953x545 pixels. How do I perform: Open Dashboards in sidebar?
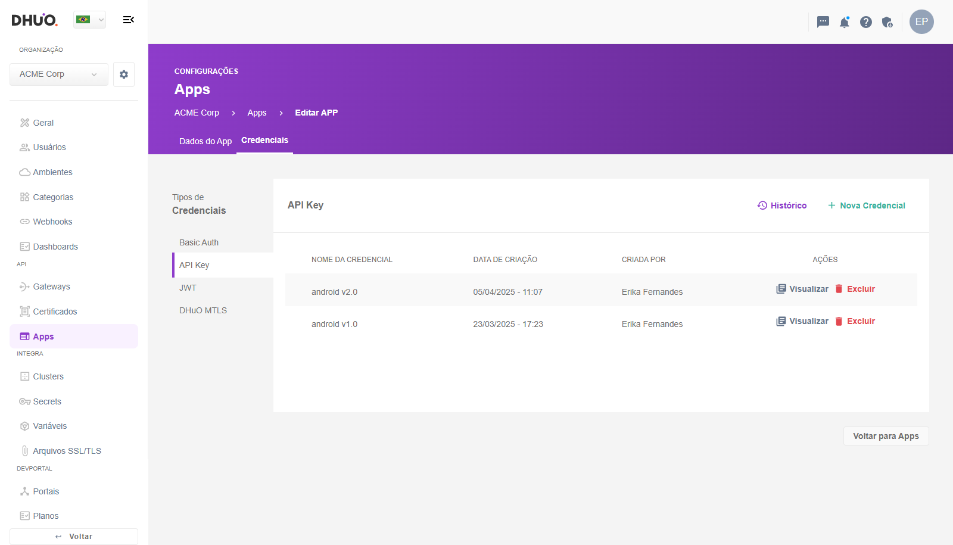(74, 247)
